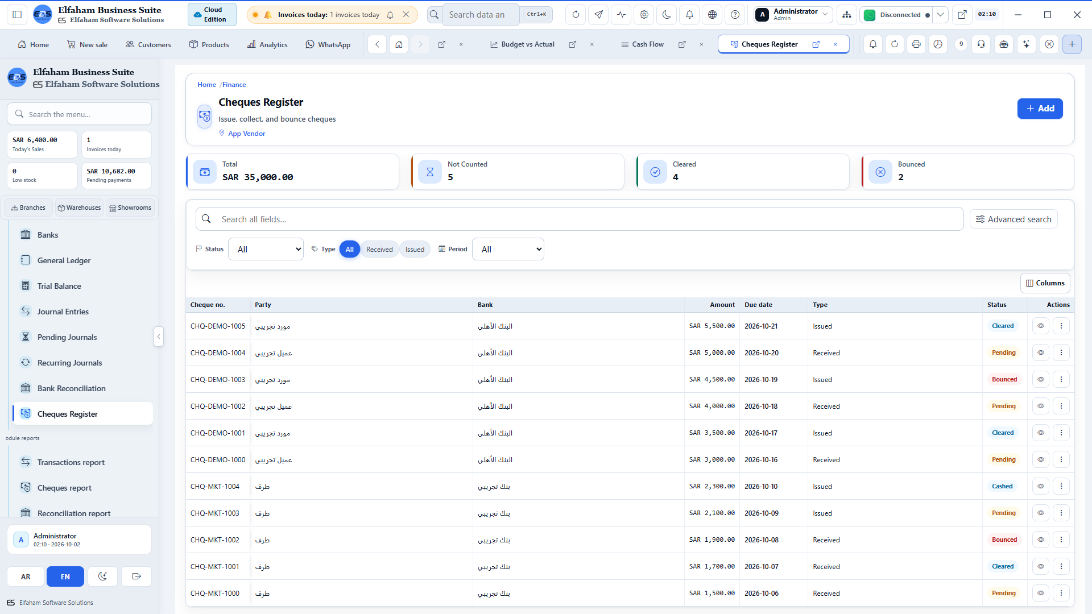This screenshot has height=614, width=1092.
Task: Click the help question mark icon
Action: coord(735,15)
